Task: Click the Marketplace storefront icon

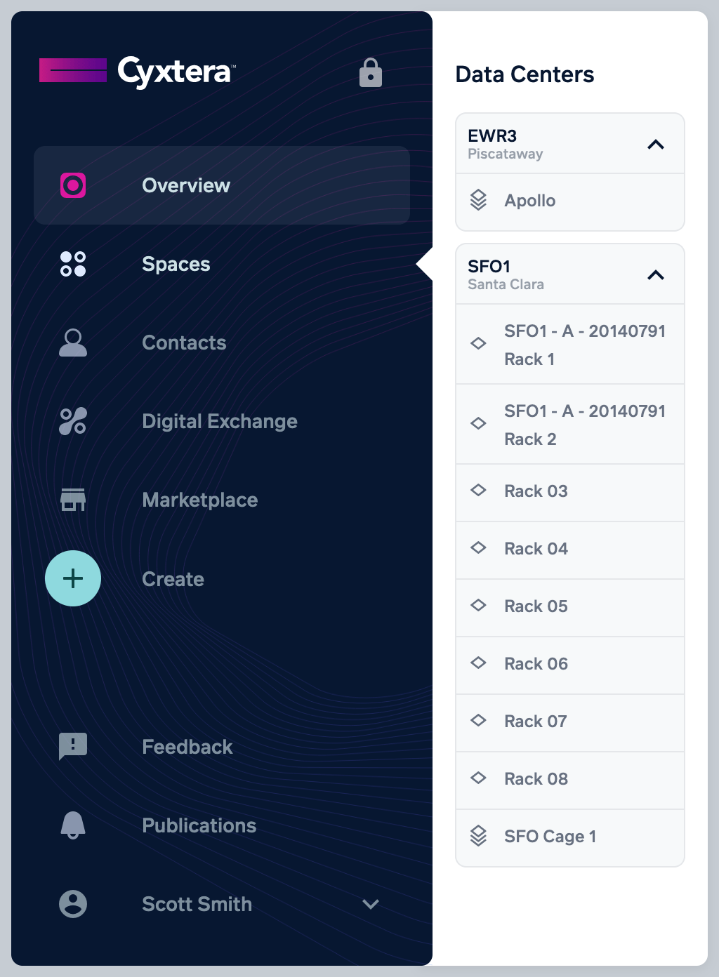Action: click(x=73, y=500)
